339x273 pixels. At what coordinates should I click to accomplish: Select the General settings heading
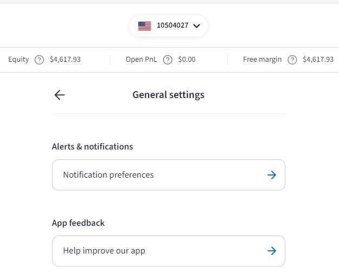(169, 95)
